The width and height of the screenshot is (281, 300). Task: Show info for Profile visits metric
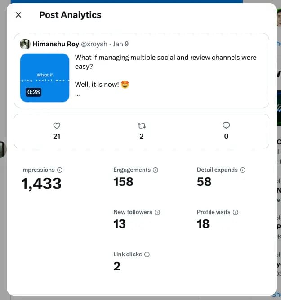coord(236,212)
